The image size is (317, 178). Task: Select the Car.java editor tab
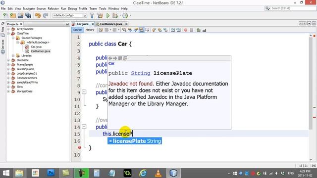[x=82, y=24]
